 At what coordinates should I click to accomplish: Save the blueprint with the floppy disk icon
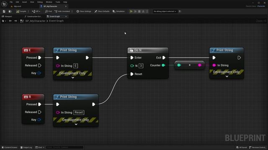[x=4, y=11]
